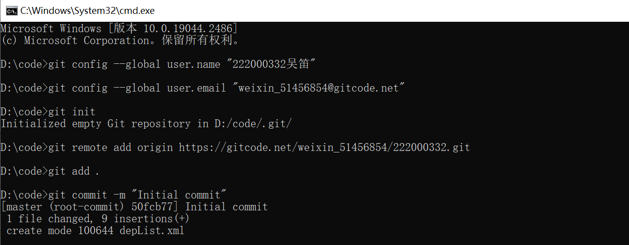Image resolution: width=629 pixels, height=245 pixels.
Task: Click the "1 file changed, 9 insertions" line
Action: (98, 219)
